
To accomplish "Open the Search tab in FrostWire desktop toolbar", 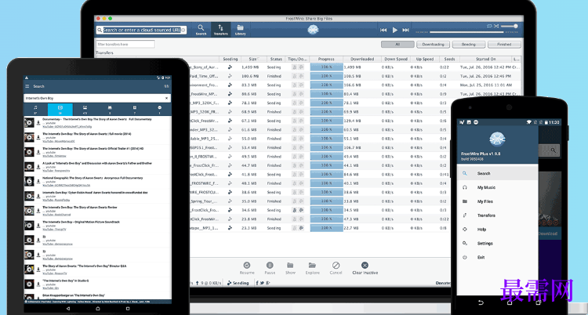I will pyautogui.click(x=201, y=30).
